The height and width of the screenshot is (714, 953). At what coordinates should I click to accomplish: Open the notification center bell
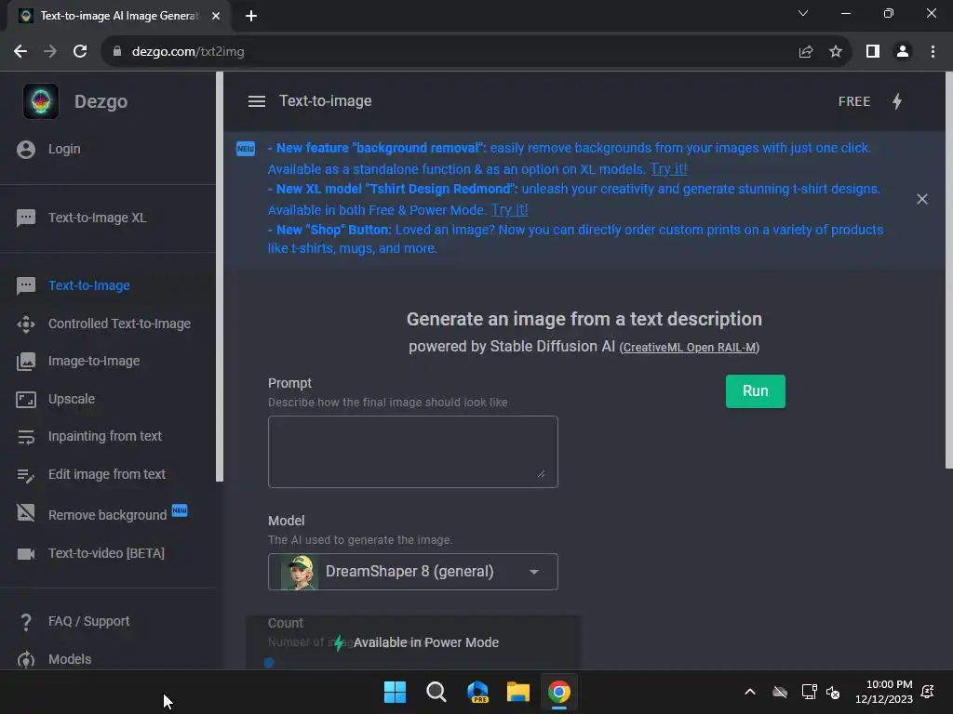[x=928, y=692]
